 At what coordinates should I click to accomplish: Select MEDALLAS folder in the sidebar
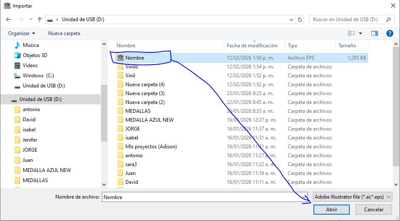tap(35, 180)
